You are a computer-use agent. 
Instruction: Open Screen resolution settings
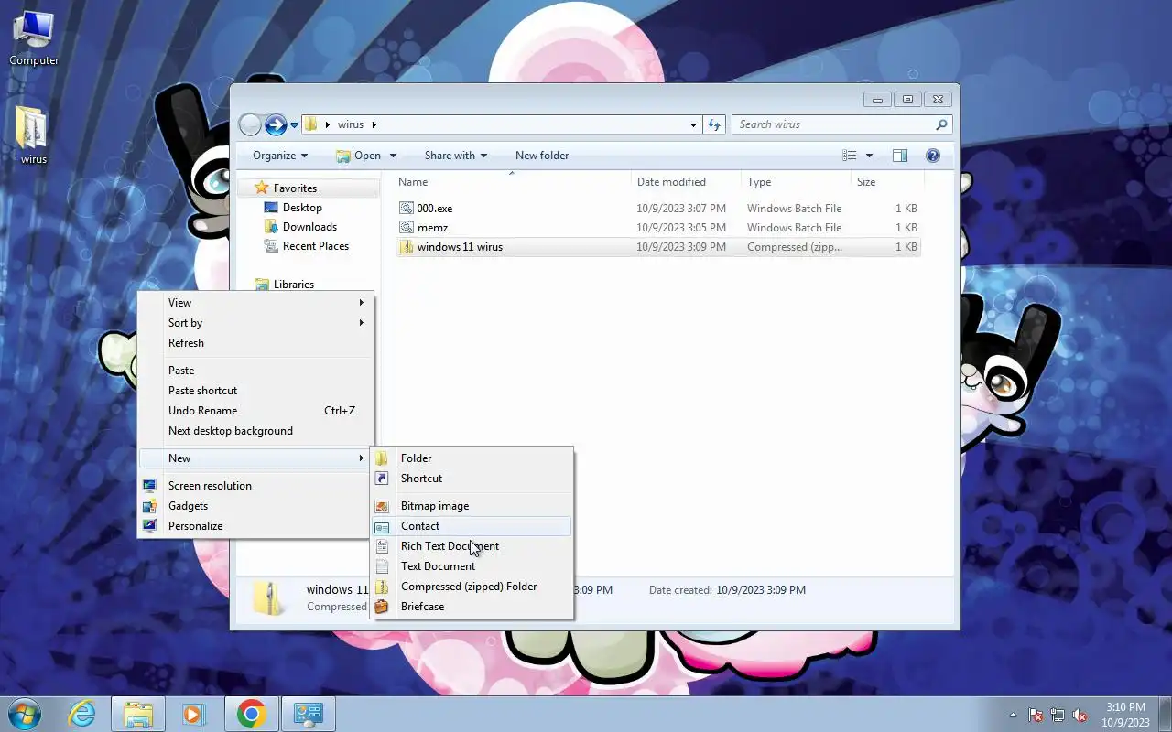pyautogui.click(x=255, y=486)
